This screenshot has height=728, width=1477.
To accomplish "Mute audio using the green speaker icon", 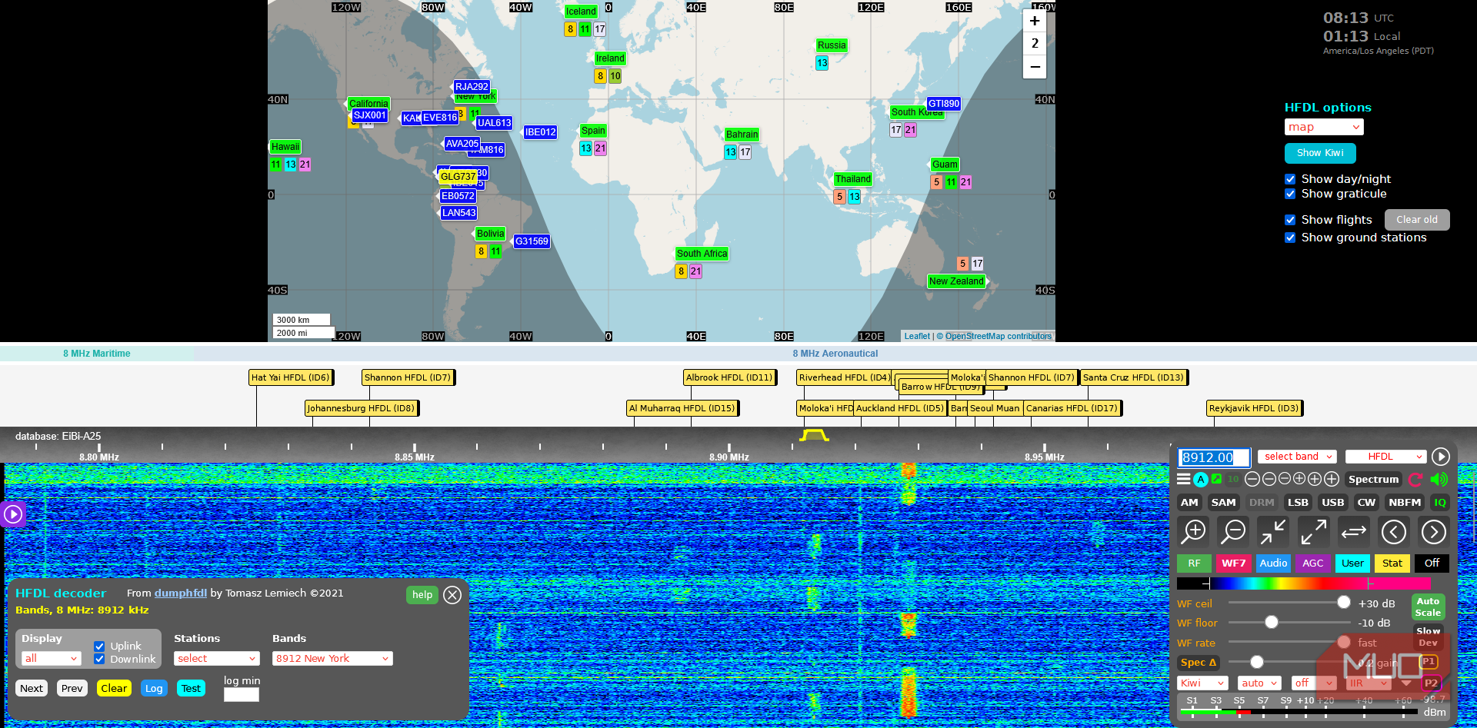I will [1439, 479].
